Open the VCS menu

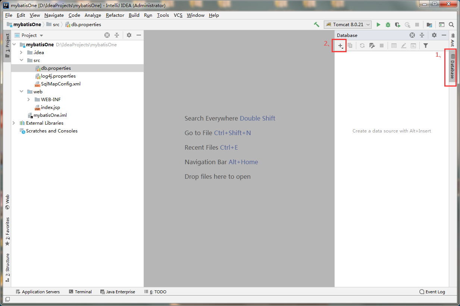point(178,15)
